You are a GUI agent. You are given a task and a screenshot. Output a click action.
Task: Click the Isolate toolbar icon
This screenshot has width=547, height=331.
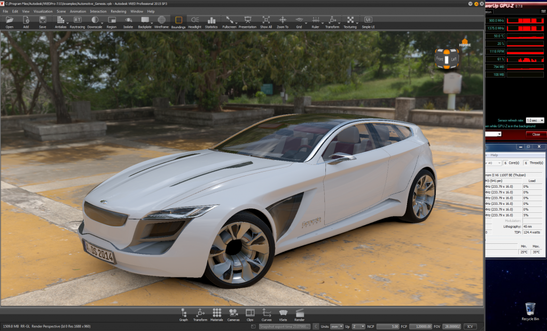click(x=128, y=21)
